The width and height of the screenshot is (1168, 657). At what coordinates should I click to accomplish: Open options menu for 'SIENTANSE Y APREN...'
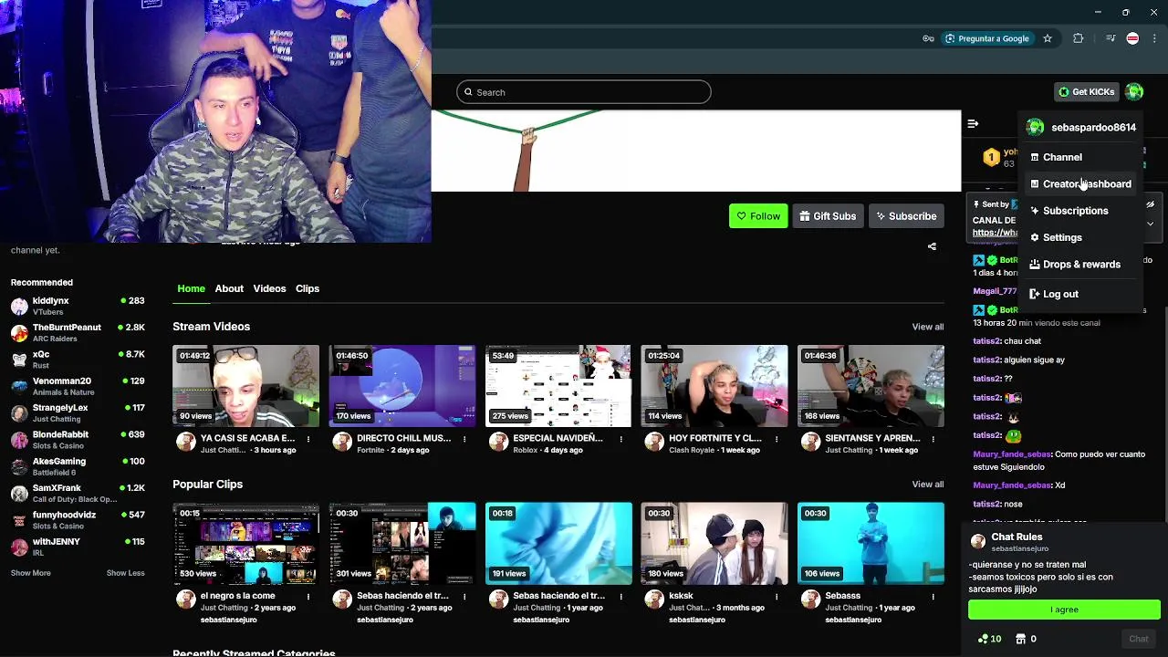[x=933, y=439]
